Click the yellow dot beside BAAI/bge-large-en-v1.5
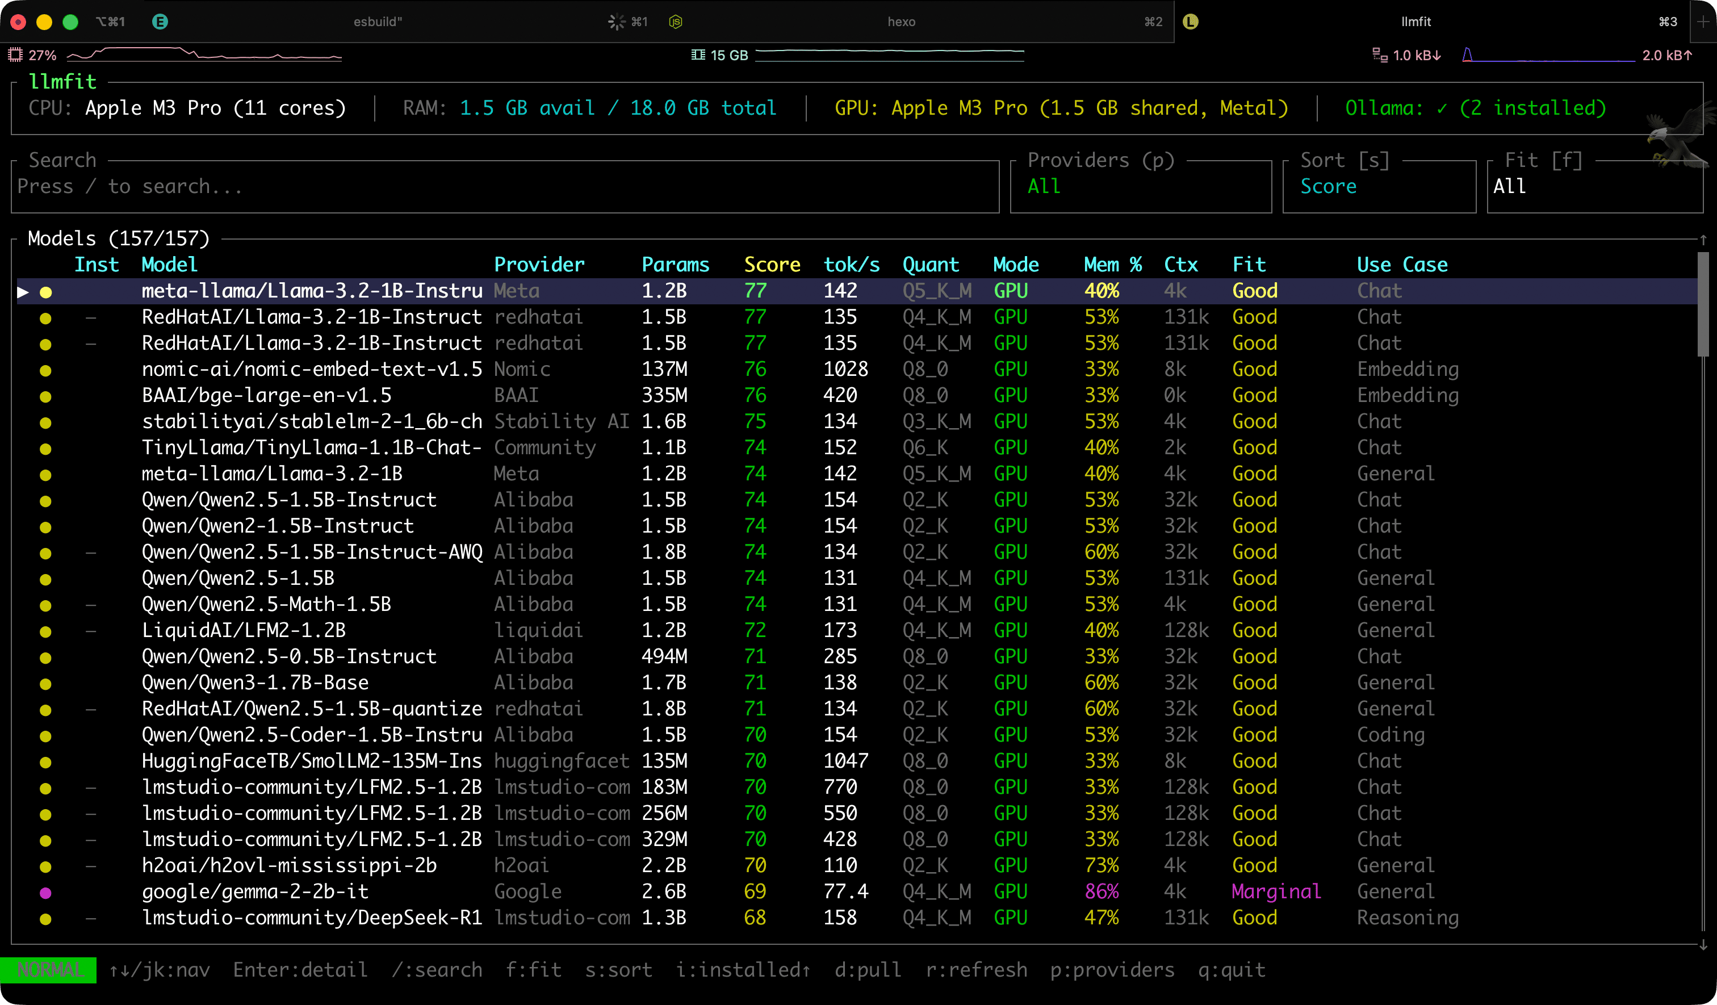This screenshot has height=1005, width=1717. click(45, 396)
